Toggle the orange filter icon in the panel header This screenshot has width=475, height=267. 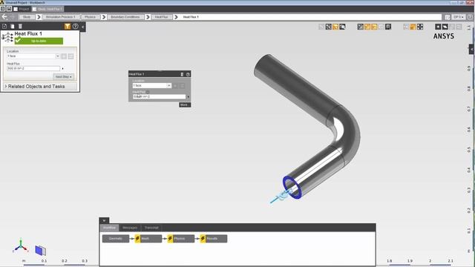tap(68, 27)
